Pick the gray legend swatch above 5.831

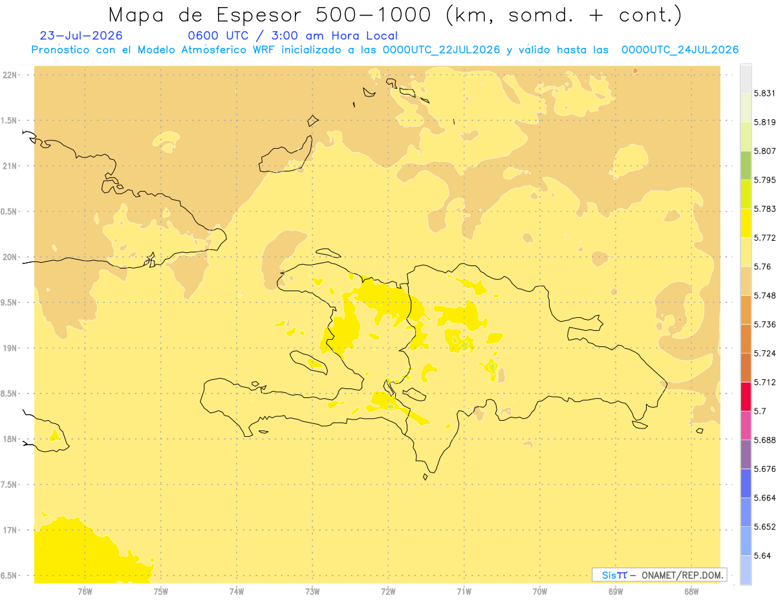746,78
